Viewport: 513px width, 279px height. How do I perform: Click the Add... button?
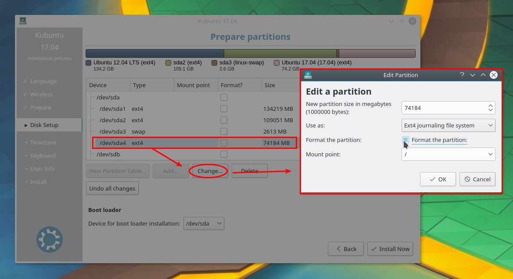170,171
